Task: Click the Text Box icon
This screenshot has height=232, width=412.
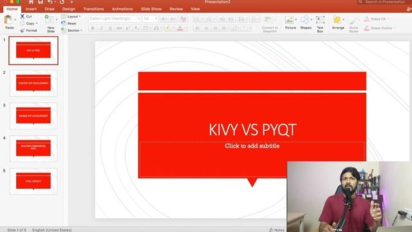Action: coord(320,20)
